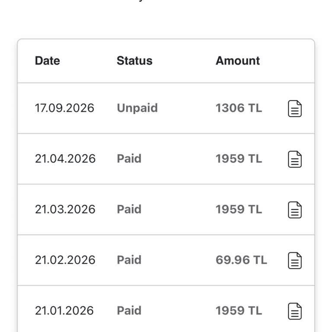
Task: Select the 17.09.2026 date entry
Action: 64,108
